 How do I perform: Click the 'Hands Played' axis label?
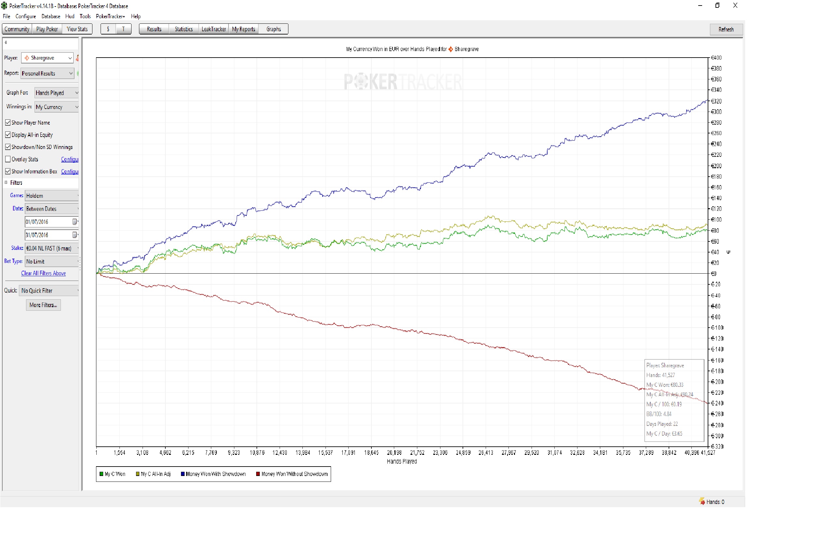click(402, 461)
